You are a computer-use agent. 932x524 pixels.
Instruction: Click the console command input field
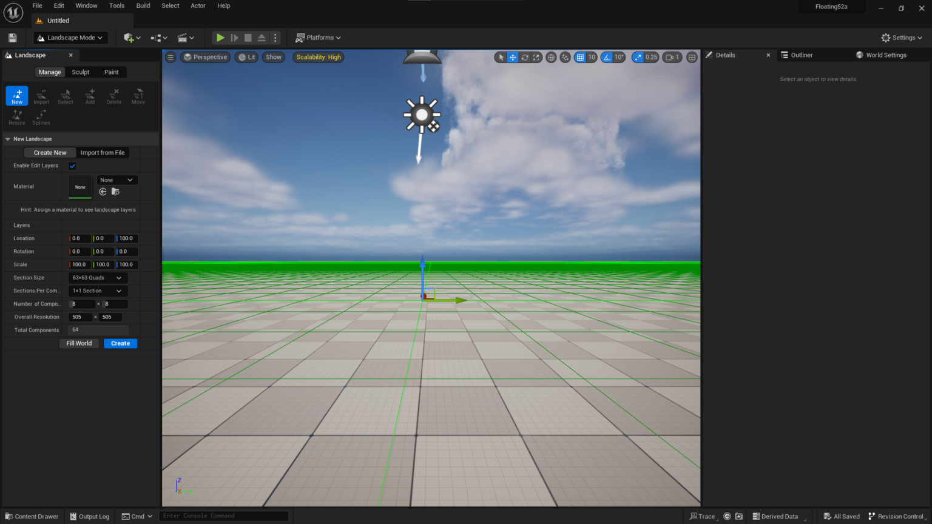(224, 516)
